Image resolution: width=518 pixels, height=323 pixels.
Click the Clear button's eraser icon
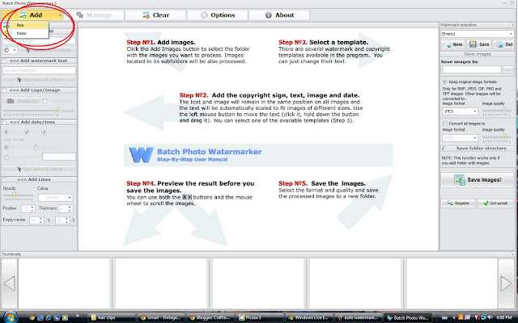coord(146,15)
